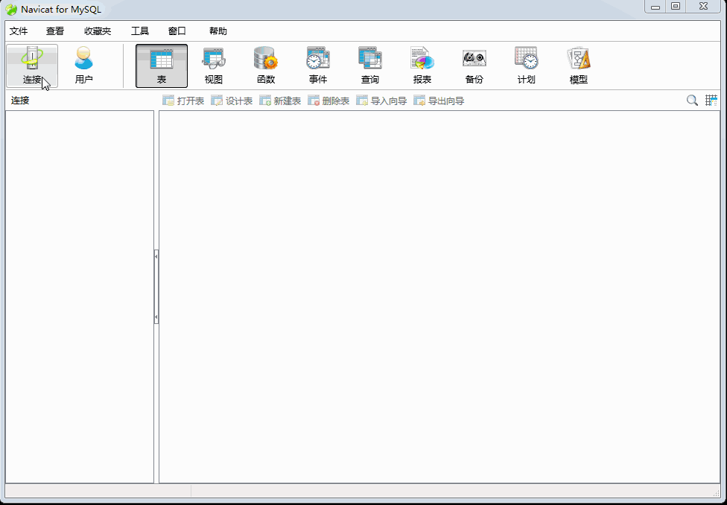Image resolution: width=727 pixels, height=505 pixels.
Task: Open the 帮助 (Help) menu
Action: [x=218, y=31]
